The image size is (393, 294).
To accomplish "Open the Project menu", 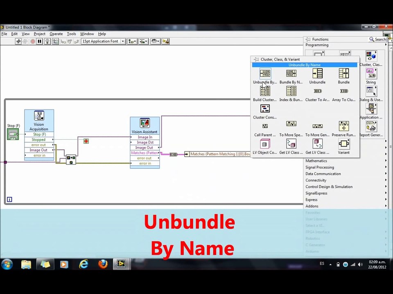I will [x=40, y=34].
